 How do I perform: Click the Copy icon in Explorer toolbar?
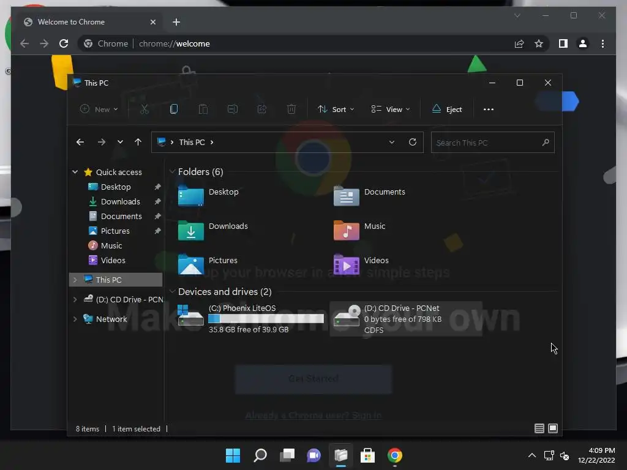173,109
